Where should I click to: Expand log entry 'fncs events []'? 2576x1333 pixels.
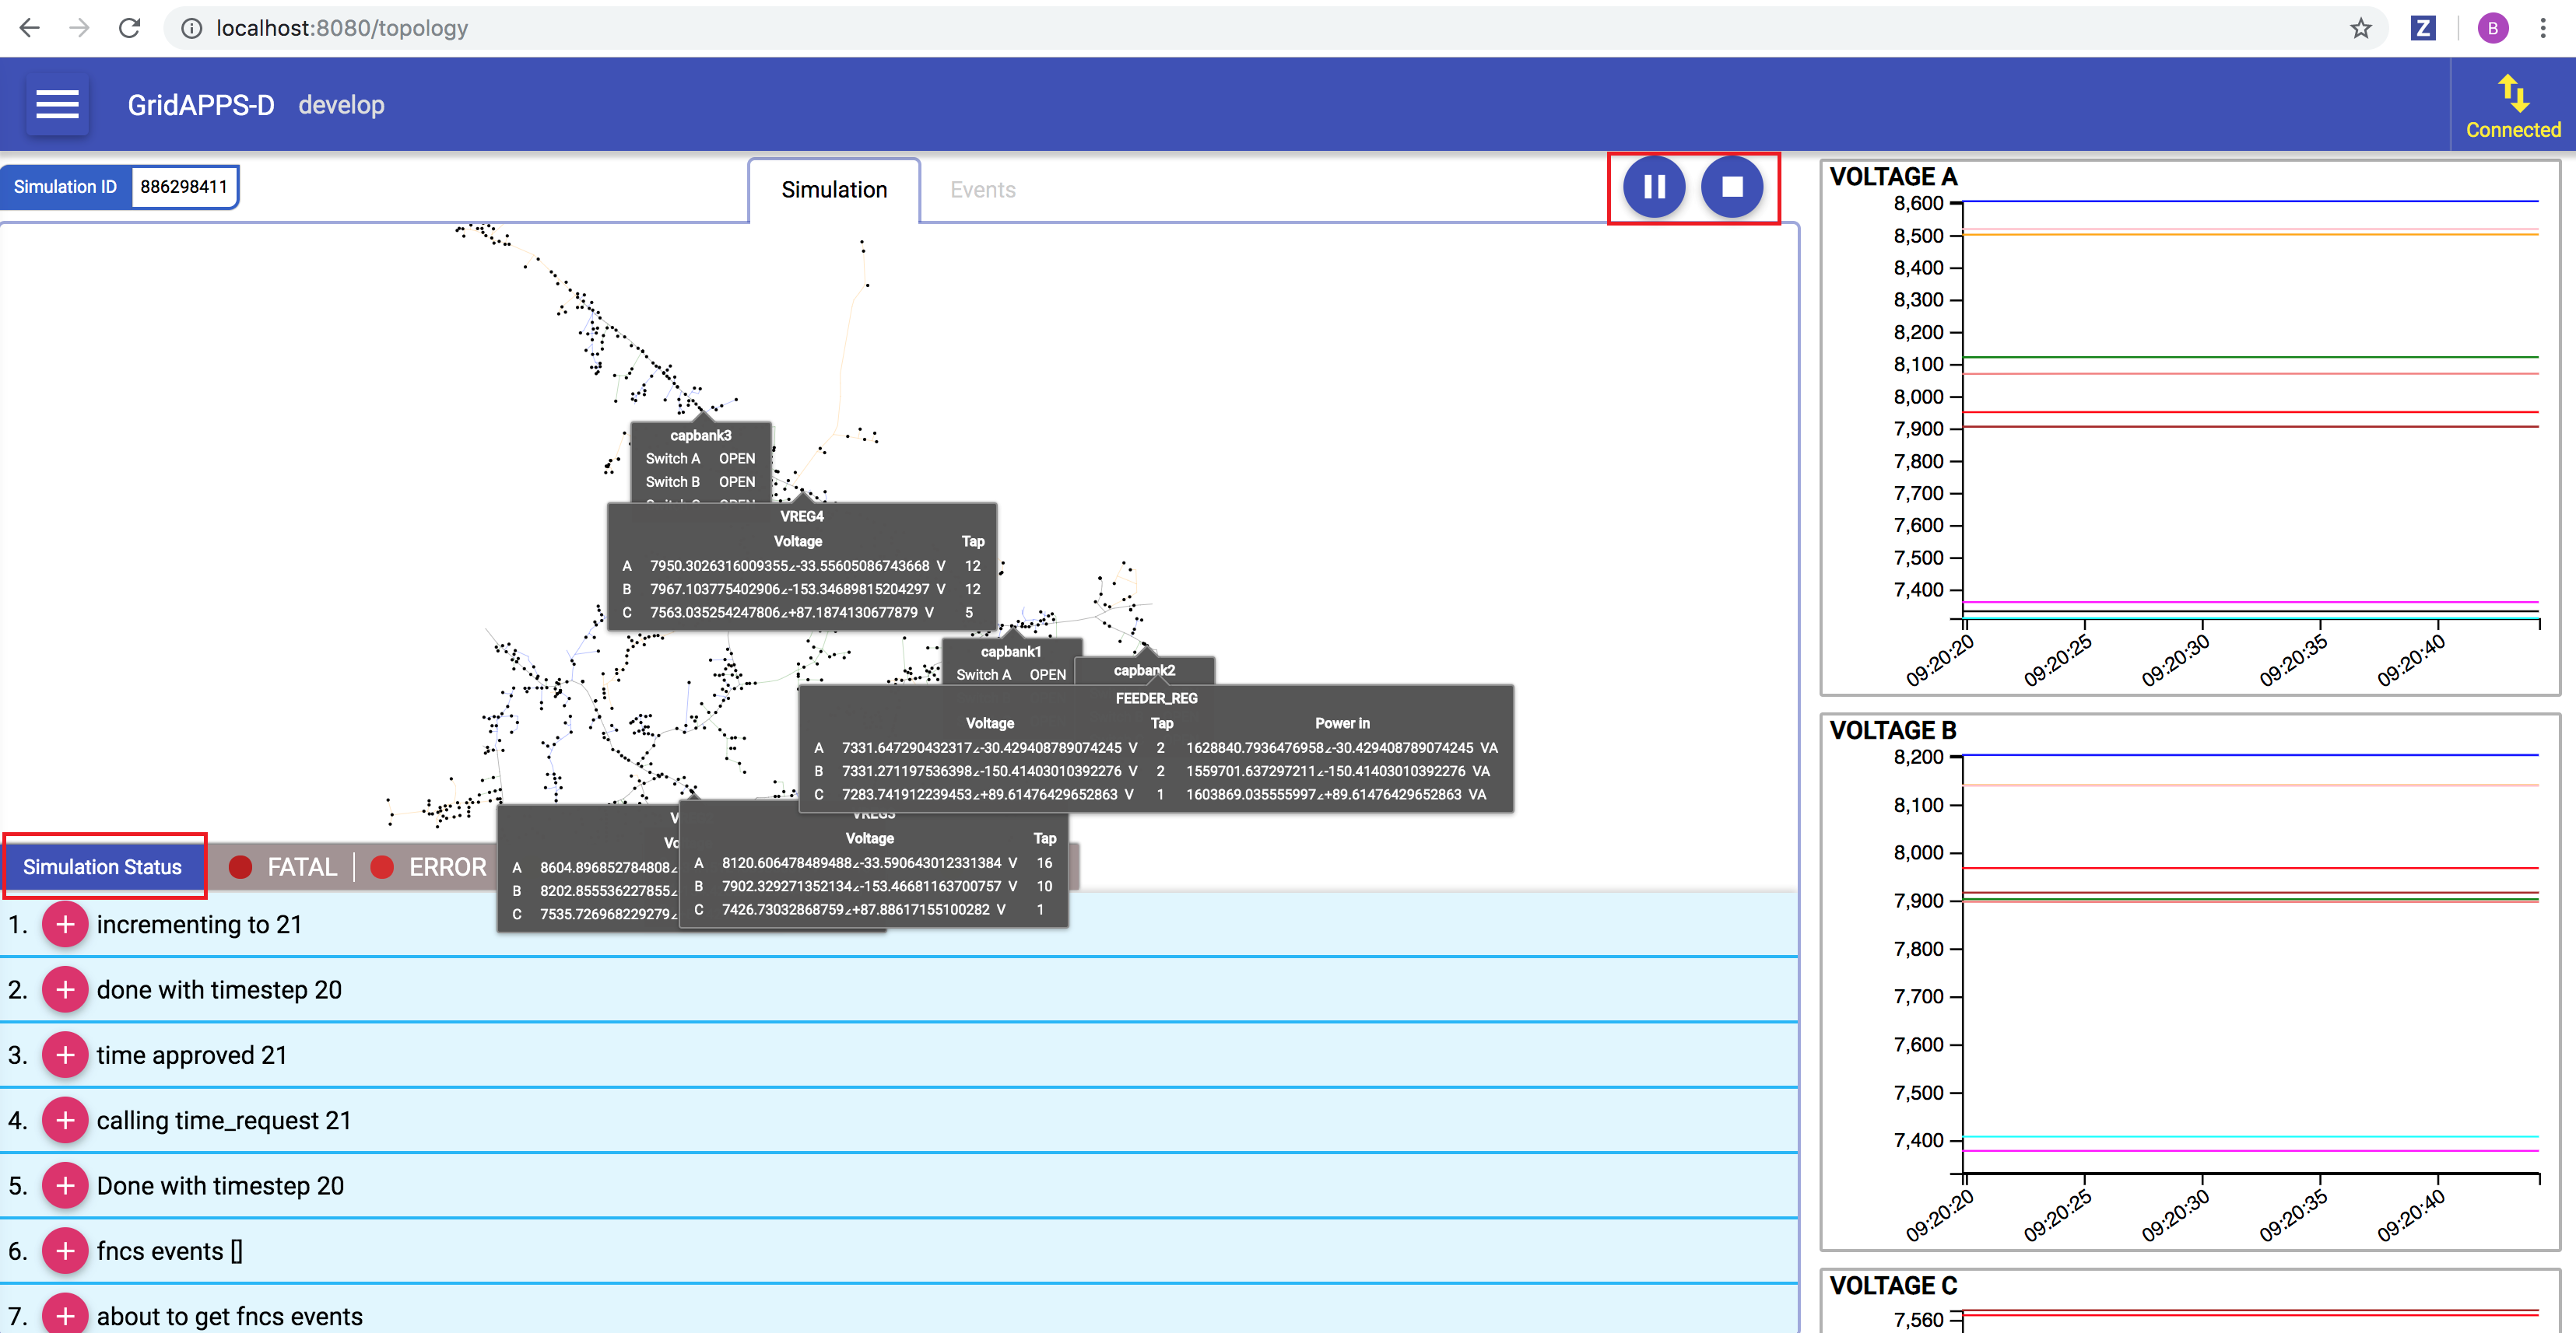[x=65, y=1251]
